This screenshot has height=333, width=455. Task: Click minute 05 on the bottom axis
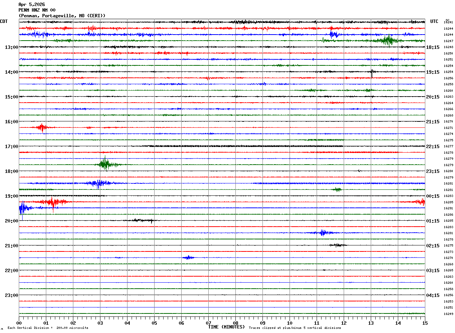(x=154, y=323)
